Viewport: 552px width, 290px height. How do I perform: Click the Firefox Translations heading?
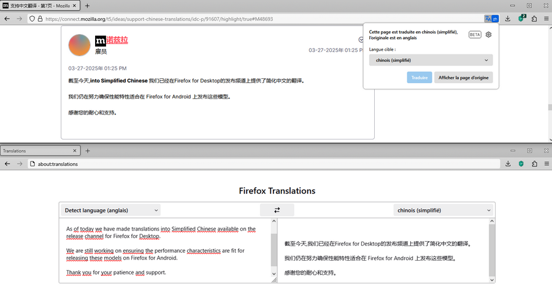pyautogui.click(x=277, y=191)
